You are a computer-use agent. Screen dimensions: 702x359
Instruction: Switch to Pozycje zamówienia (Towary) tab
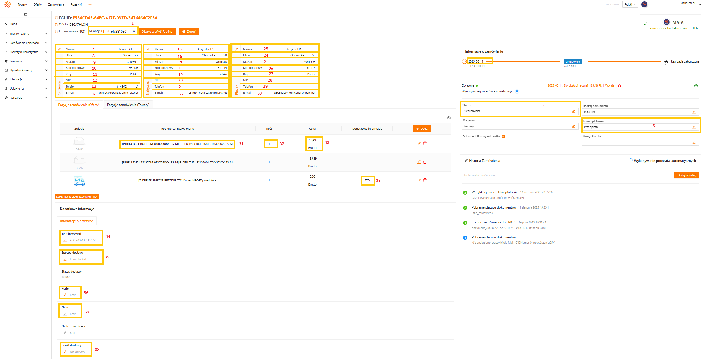pos(128,105)
